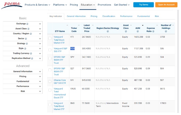Open Vanguard Total Bond Market ETF link
Screen dimensions: 181x115
(59, 106)
